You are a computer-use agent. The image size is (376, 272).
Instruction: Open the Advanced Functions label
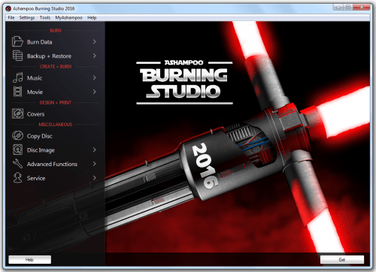point(52,164)
